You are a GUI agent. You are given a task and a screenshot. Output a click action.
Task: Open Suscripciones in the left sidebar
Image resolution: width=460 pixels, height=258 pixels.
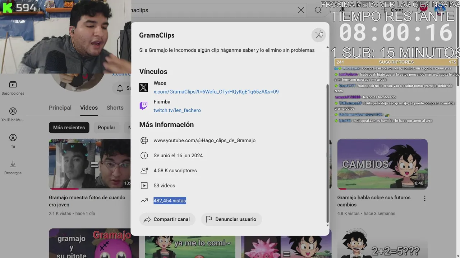tap(13, 88)
